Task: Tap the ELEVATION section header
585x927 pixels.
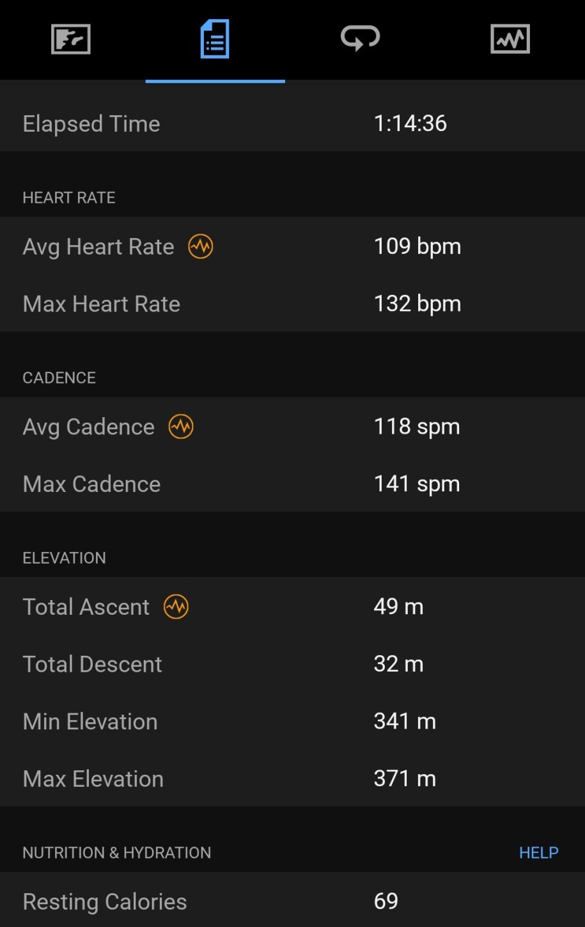Action: click(x=65, y=558)
